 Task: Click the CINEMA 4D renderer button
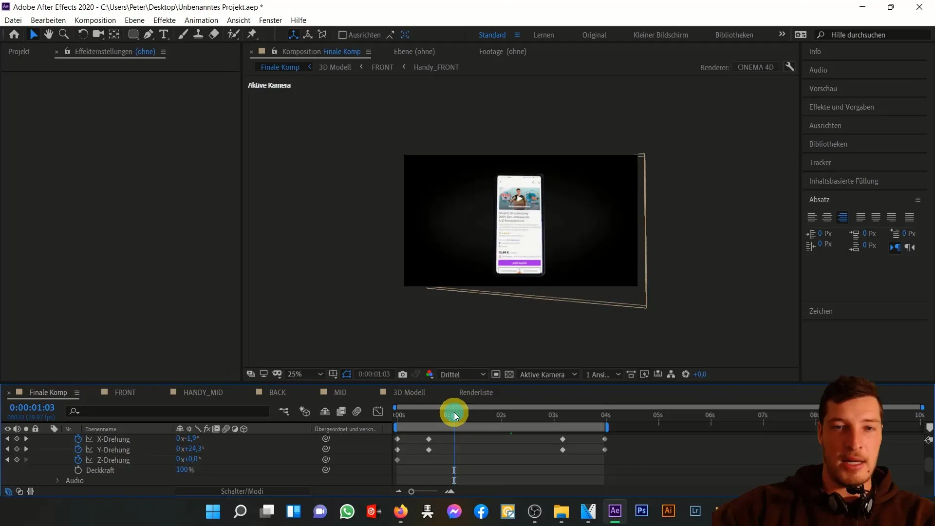pos(755,67)
